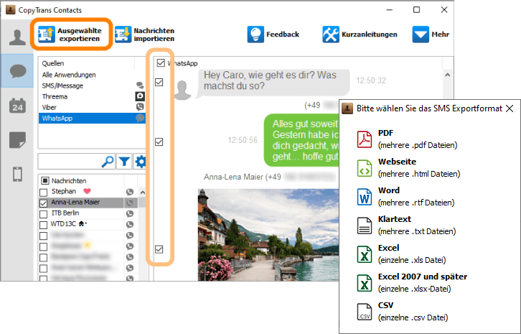Select WhatsApp source row
Image resolution: width=521 pixels, height=334 pixels.
coord(92,119)
